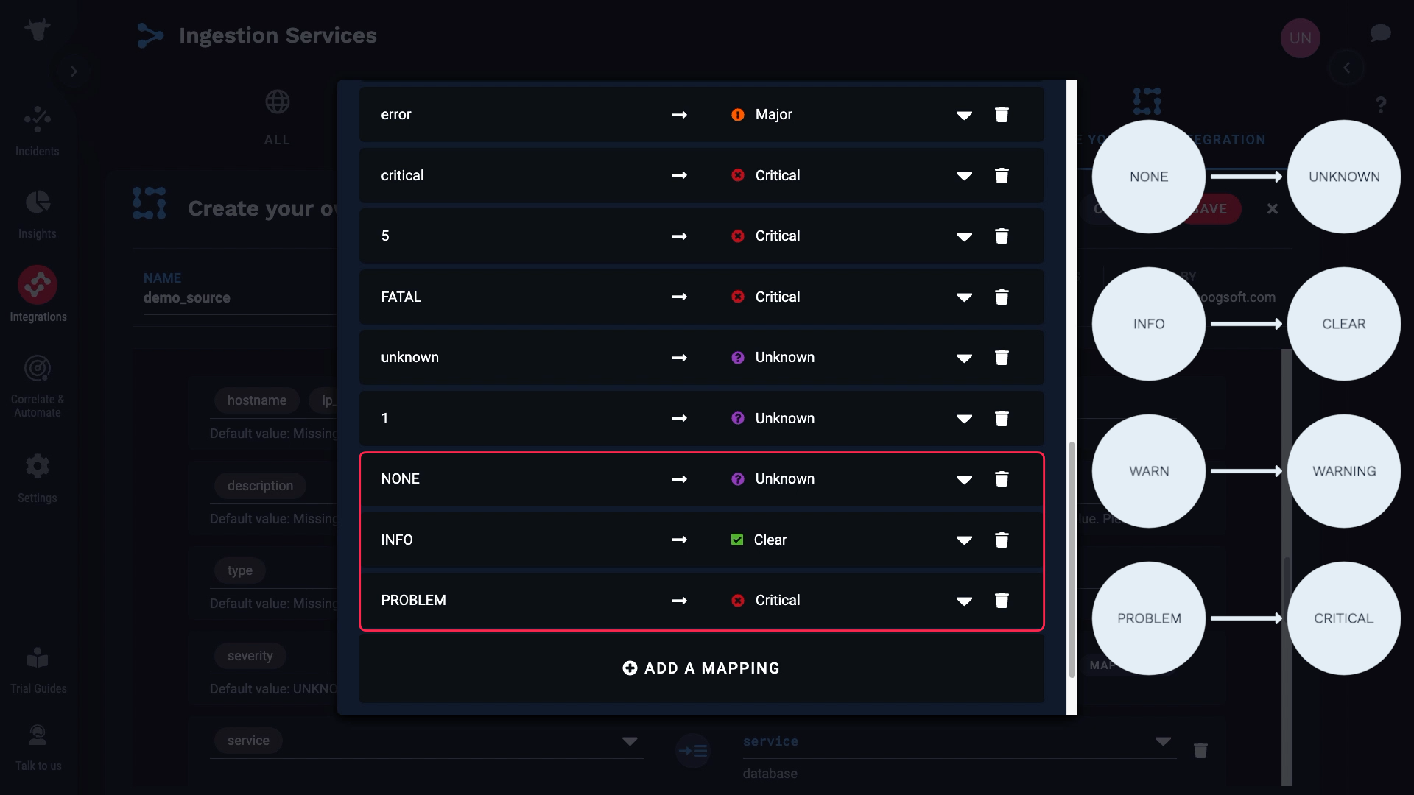The image size is (1414, 795).
Task: Delete the error to Major mapping
Action: [x=1002, y=115]
